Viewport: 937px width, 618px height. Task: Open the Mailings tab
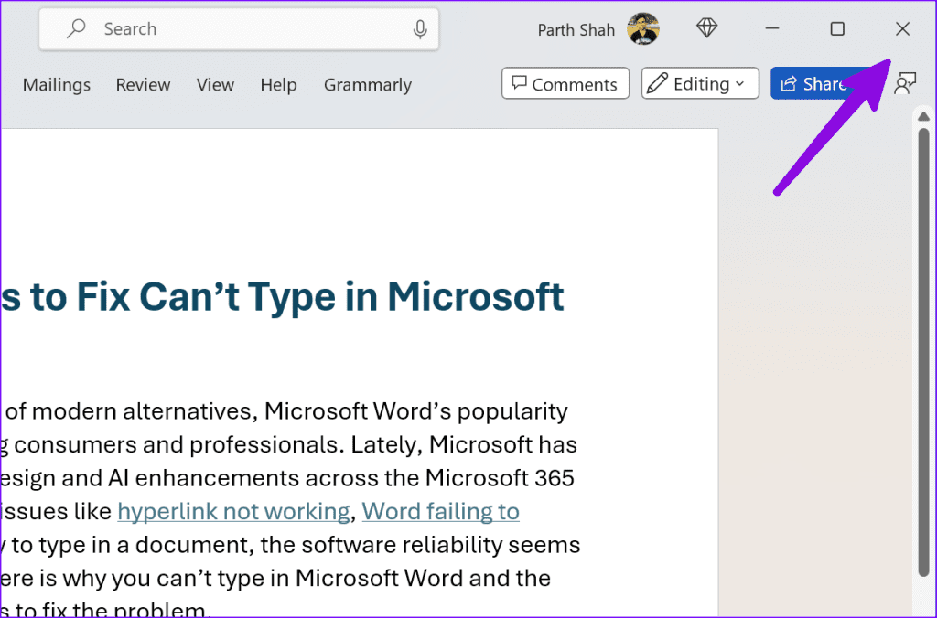57,85
